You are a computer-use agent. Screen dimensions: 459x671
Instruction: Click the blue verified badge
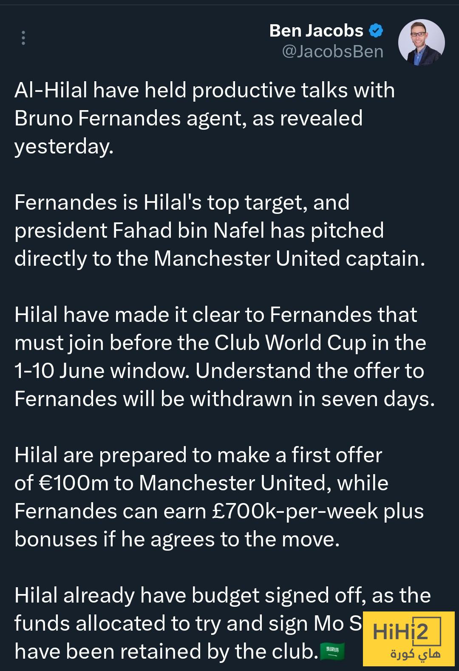(x=376, y=31)
